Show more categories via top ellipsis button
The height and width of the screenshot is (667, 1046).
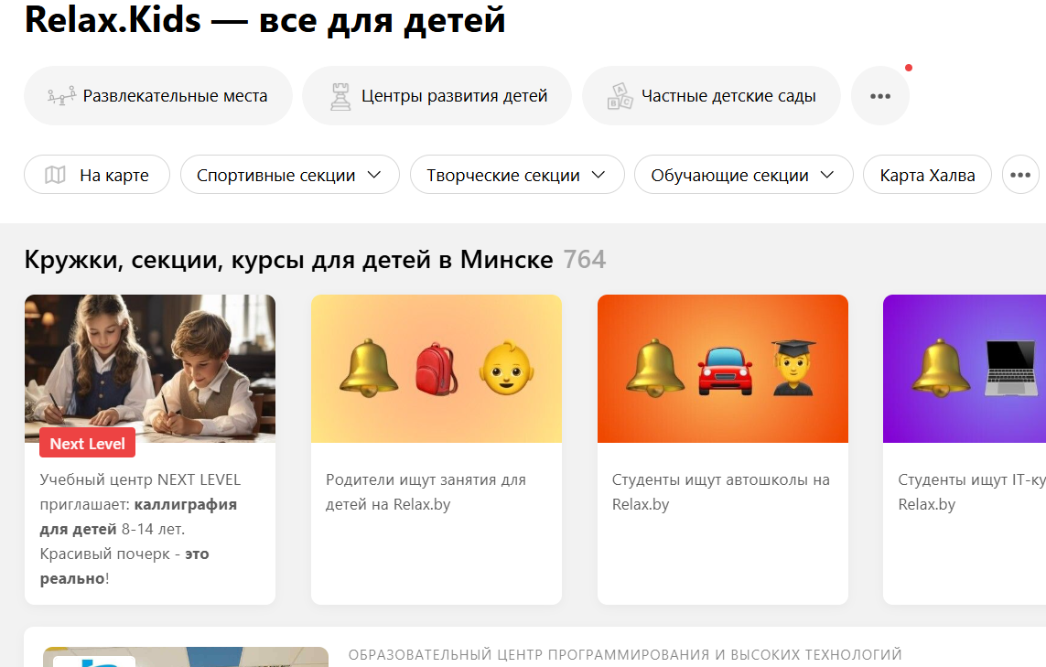879,96
